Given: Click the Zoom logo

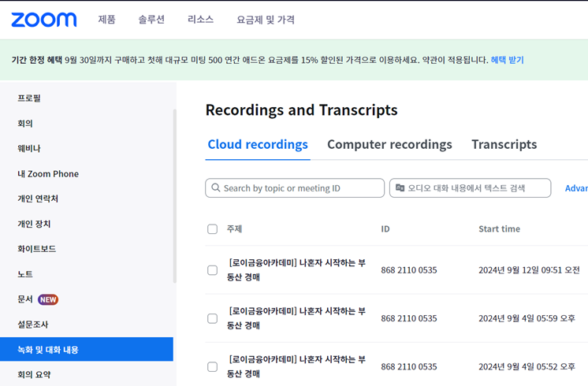Looking at the screenshot, I should click(44, 20).
